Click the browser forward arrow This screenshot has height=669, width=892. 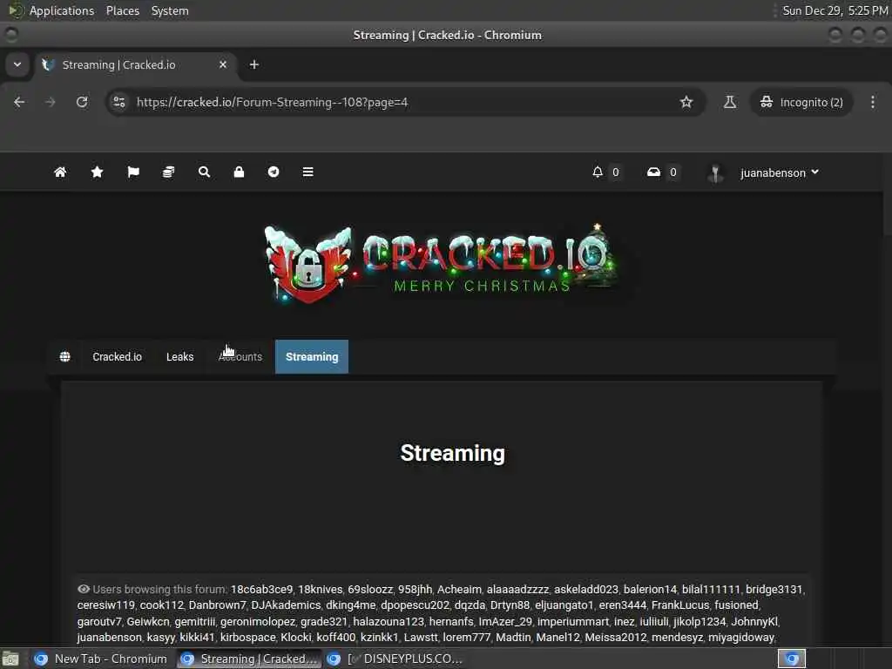(50, 102)
